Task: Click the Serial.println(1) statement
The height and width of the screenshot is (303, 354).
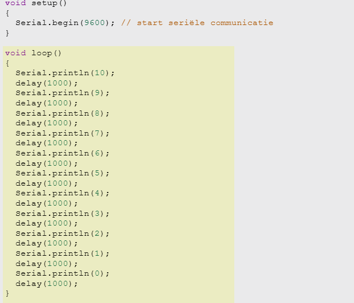Action: coord(62,253)
